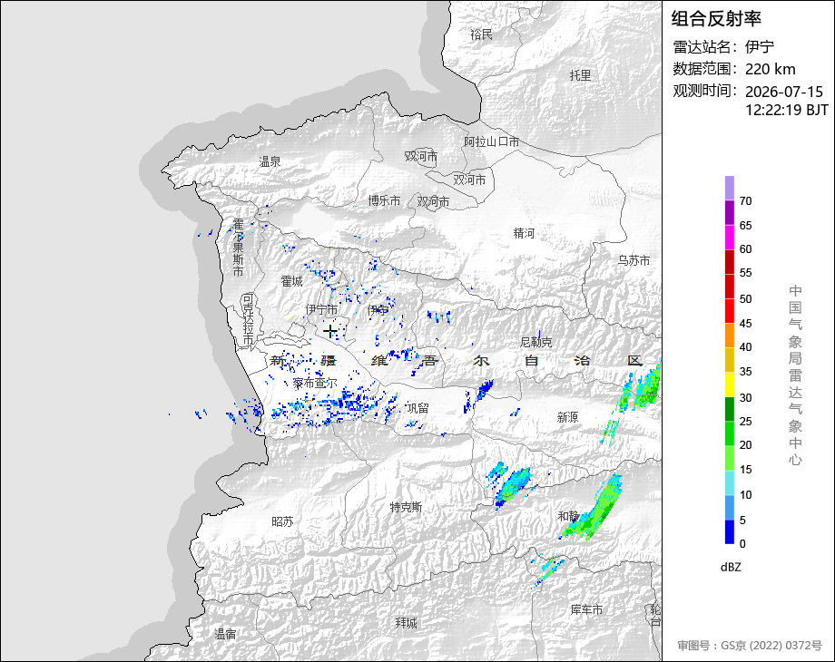Click the 组合反射率 title text

point(716,19)
